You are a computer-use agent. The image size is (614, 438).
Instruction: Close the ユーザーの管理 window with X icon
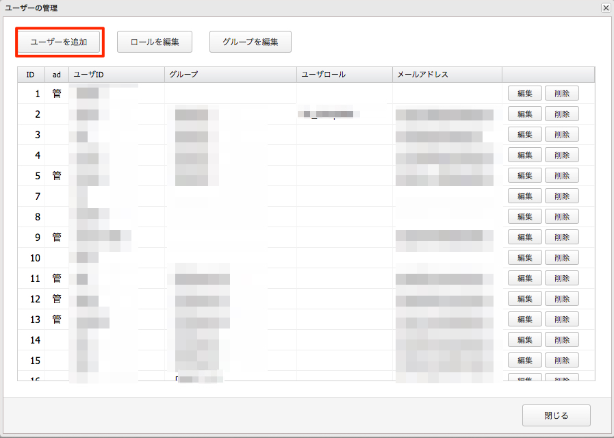605,8
